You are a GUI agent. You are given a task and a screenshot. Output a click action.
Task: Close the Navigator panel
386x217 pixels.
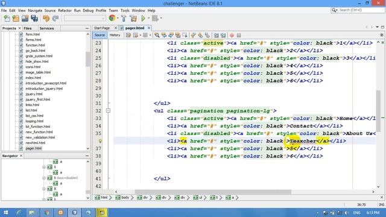click(21, 156)
